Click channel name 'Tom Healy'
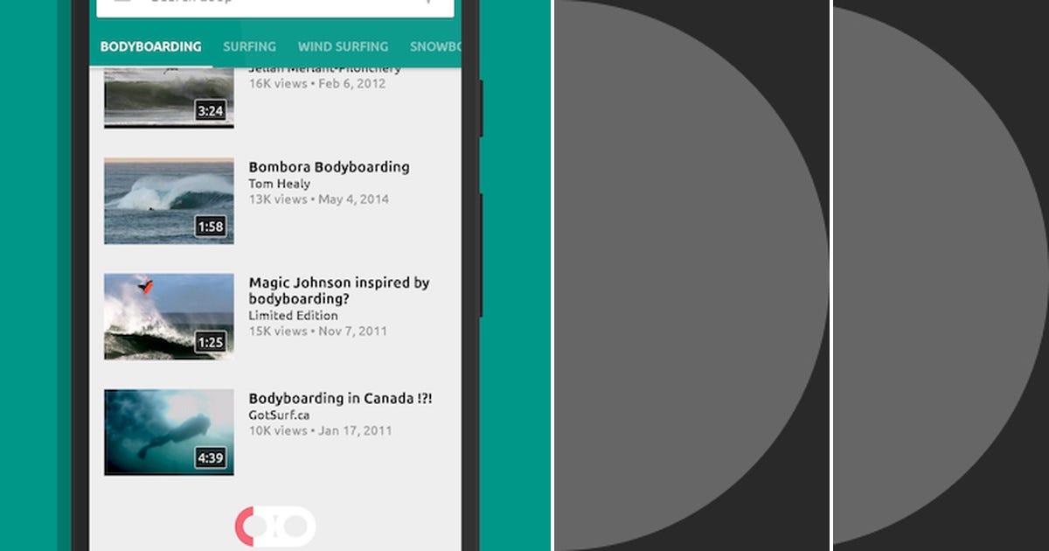 279,184
